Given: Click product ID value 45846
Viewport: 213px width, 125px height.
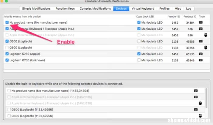Looking at the screenshot, I should tap(190, 60).
